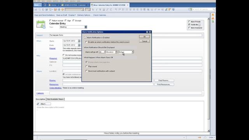Click the Repeat link
Image resolution: width=249 pixels, height=140 pixels.
[x=53, y=48]
